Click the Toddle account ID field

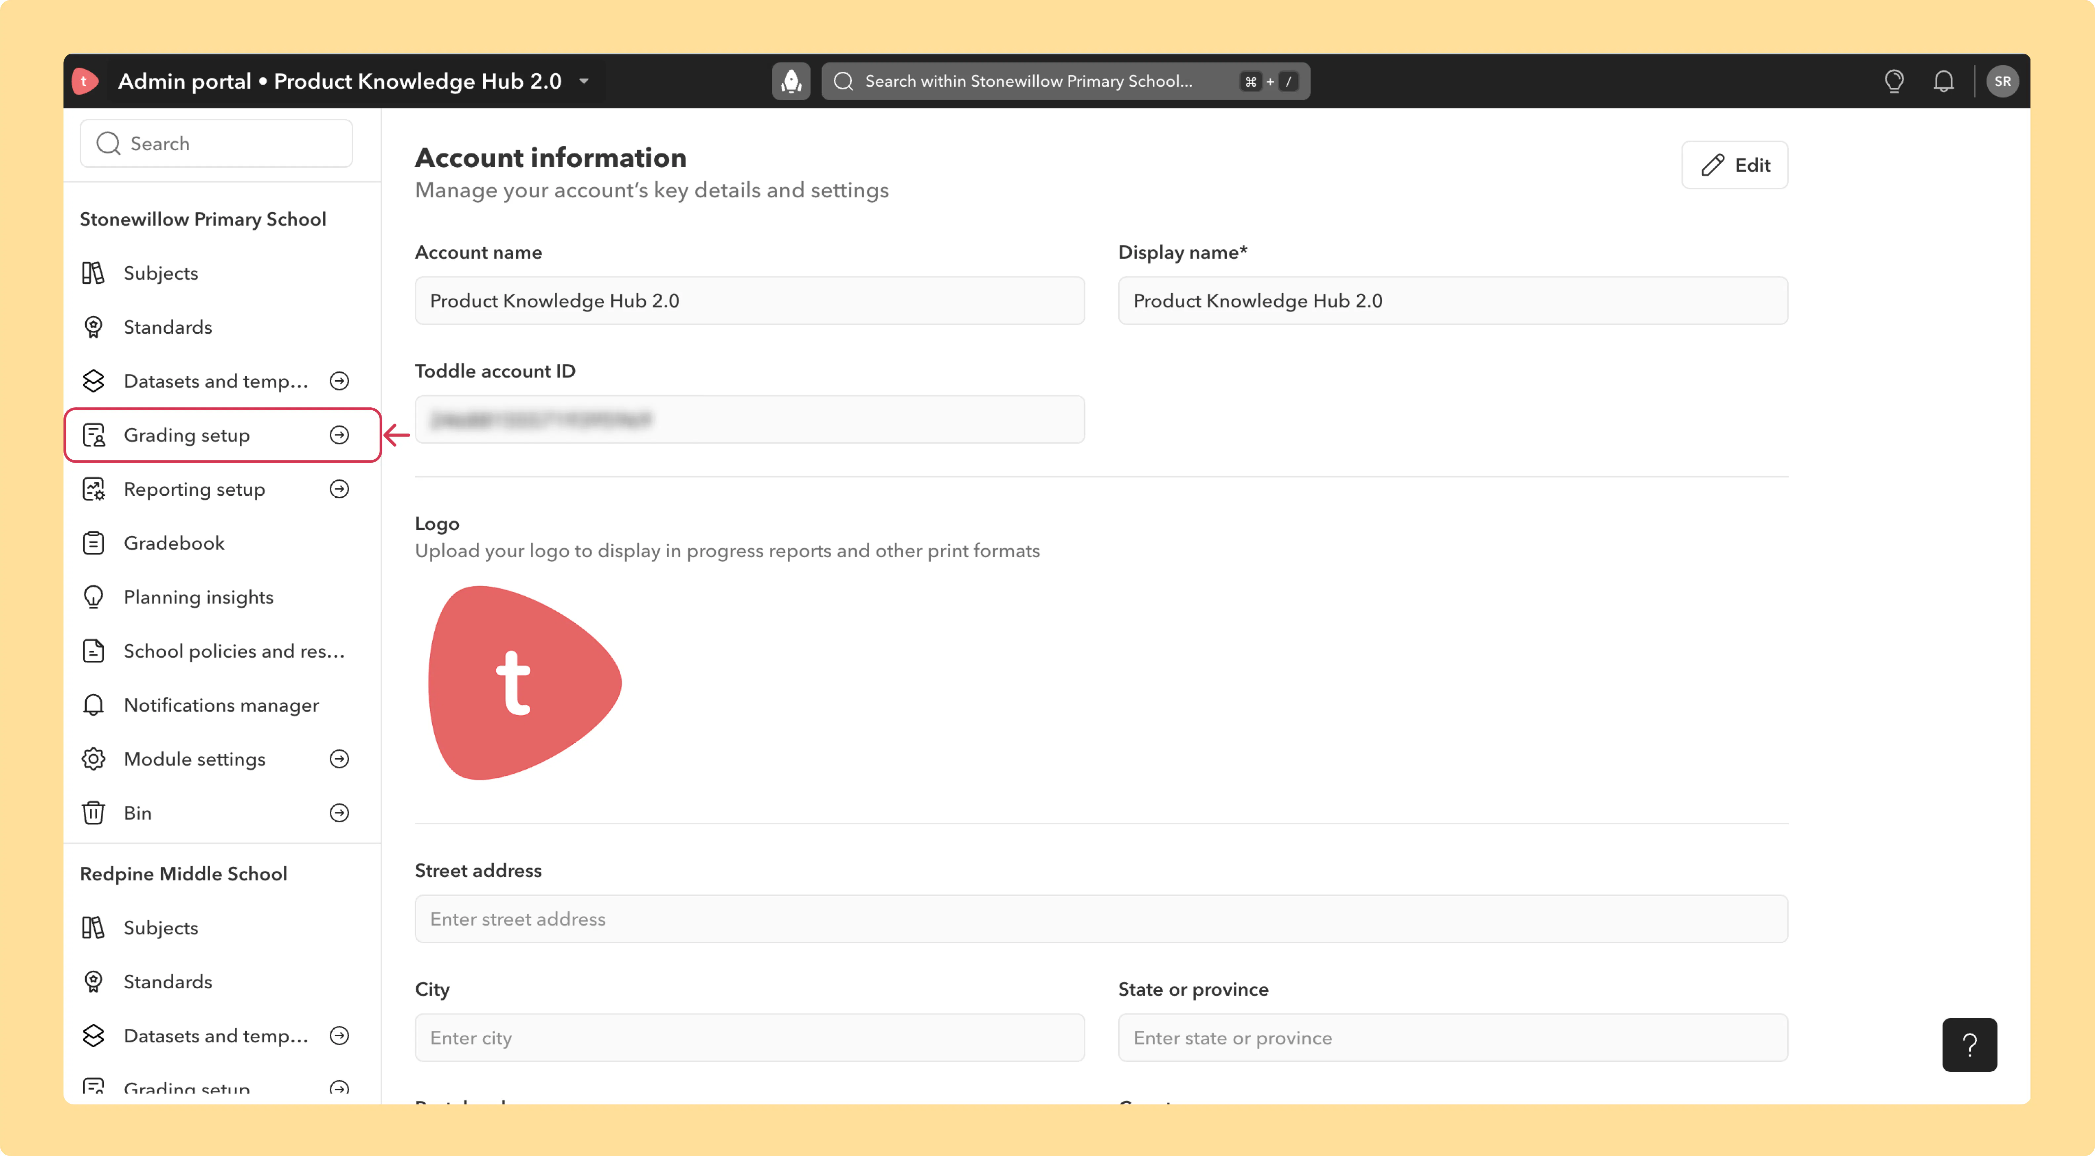750,420
